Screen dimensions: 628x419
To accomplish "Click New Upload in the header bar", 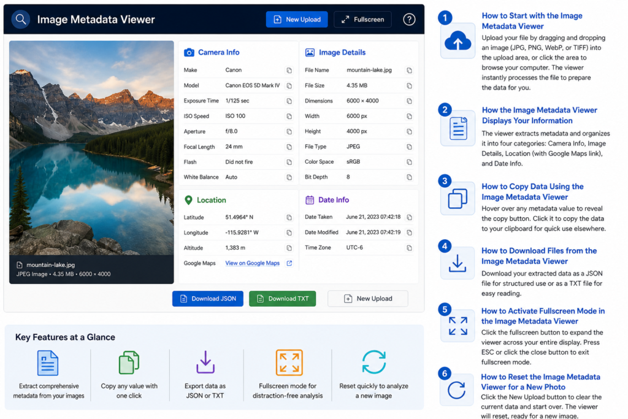I will point(297,19).
